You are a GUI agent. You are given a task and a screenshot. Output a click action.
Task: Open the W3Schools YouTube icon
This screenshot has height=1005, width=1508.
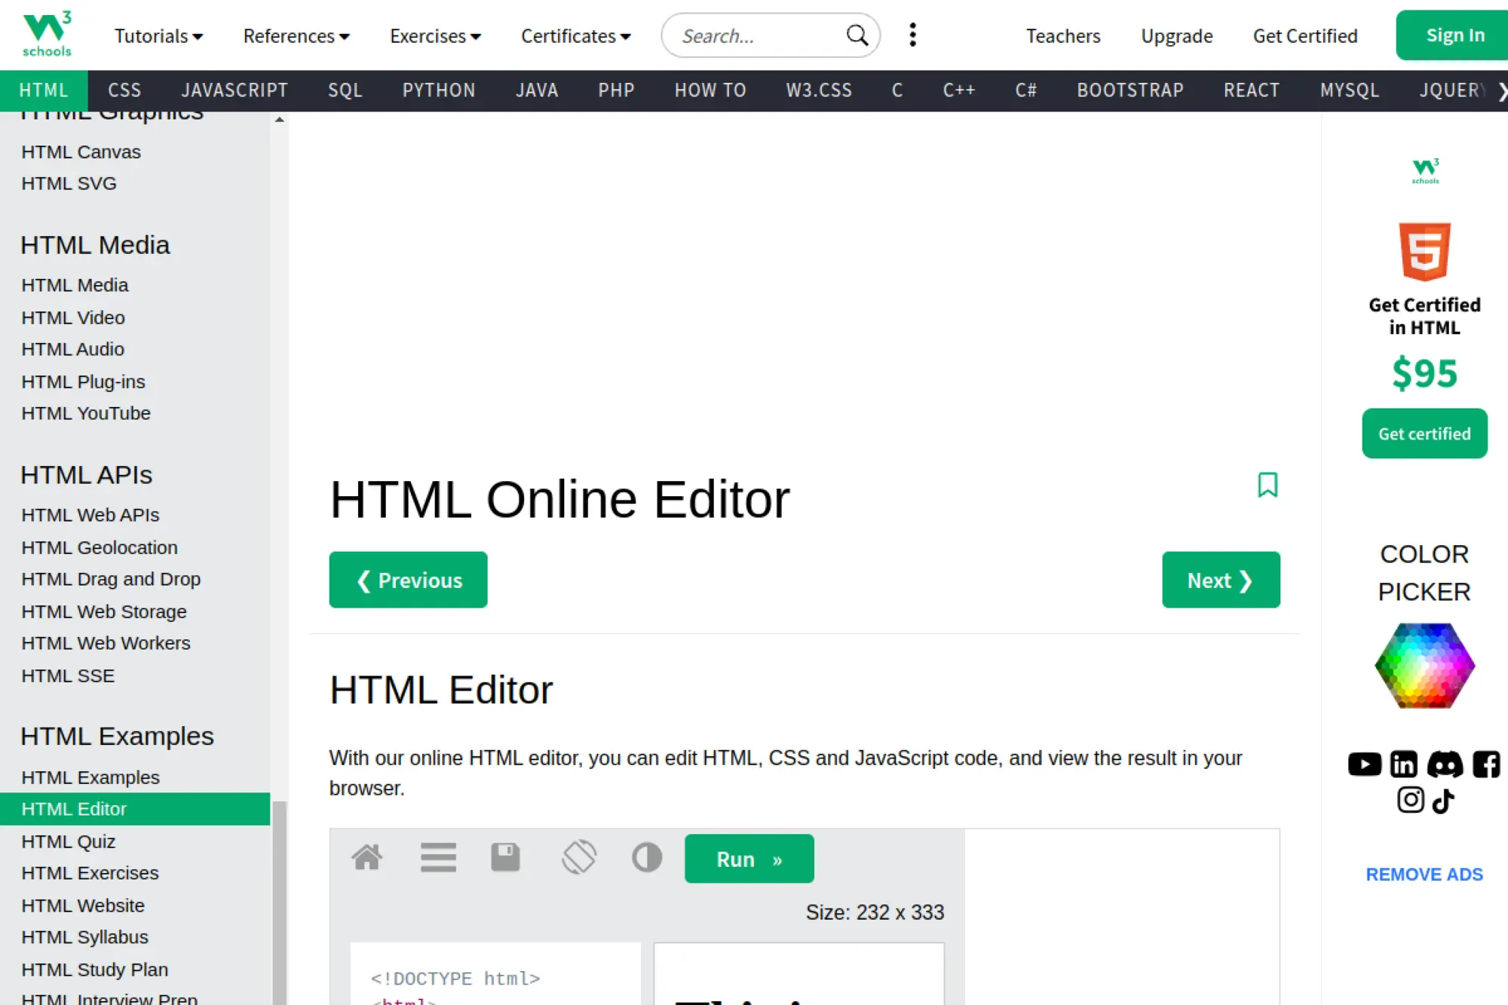click(1364, 764)
